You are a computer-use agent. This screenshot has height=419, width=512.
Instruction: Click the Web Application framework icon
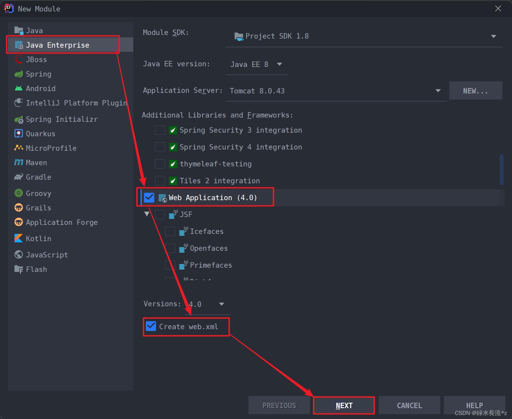coord(163,198)
